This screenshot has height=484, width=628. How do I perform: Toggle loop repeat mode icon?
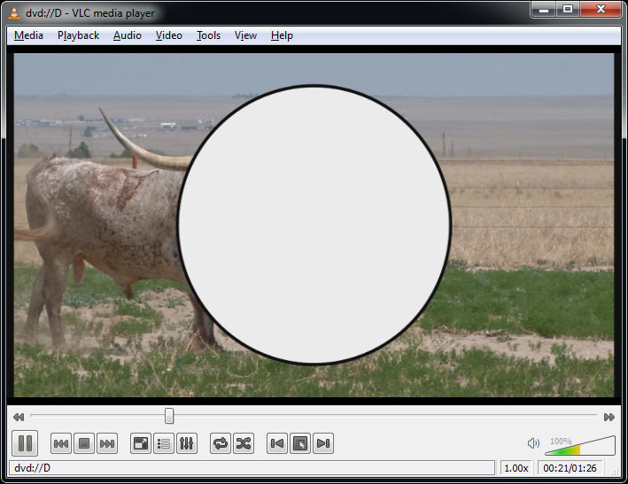coord(221,443)
